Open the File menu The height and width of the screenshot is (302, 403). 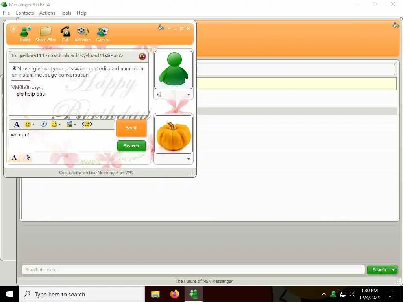click(6, 13)
